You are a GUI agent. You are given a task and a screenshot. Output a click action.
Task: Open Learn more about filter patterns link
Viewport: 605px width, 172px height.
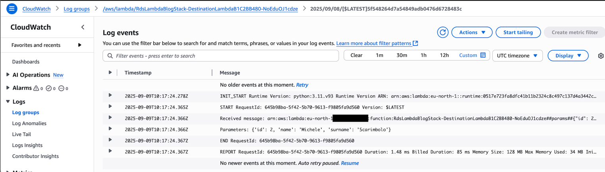point(374,43)
